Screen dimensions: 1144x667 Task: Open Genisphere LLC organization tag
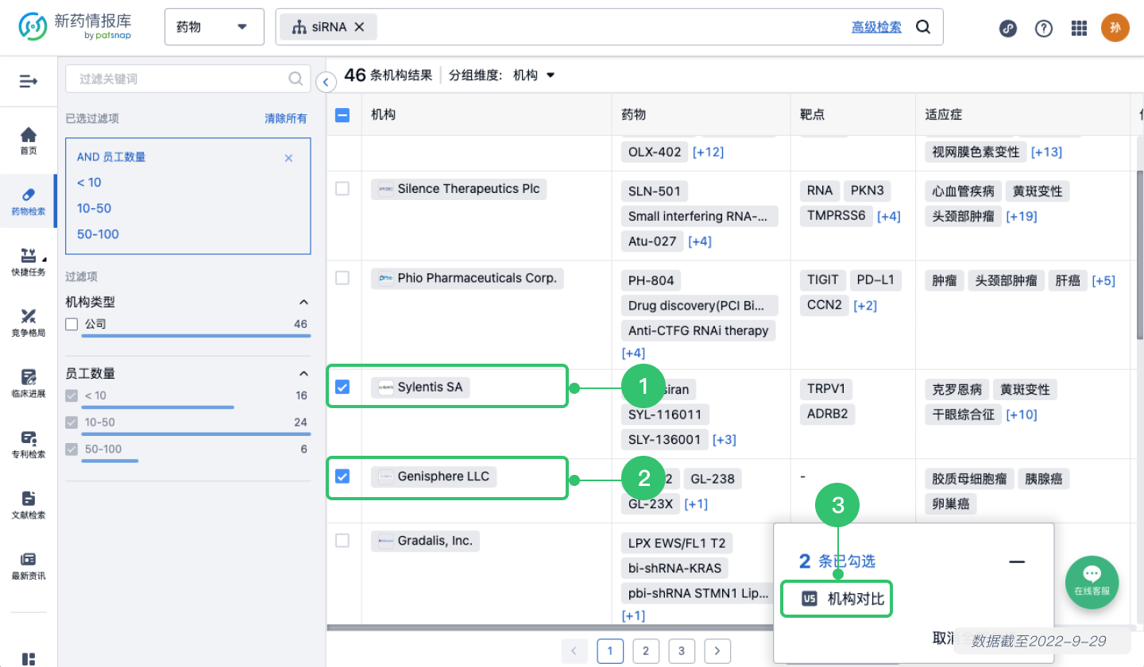pyautogui.click(x=434, y=476)
